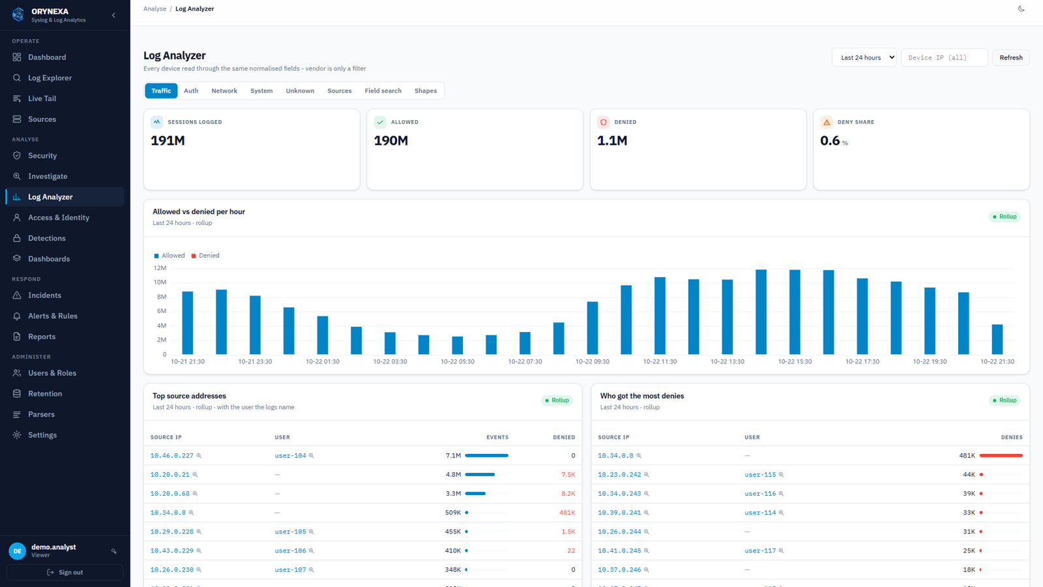Image resolution: width=1043 pixels, height=587 pixels.
Task: Sign out of the account
Action: 65,572
